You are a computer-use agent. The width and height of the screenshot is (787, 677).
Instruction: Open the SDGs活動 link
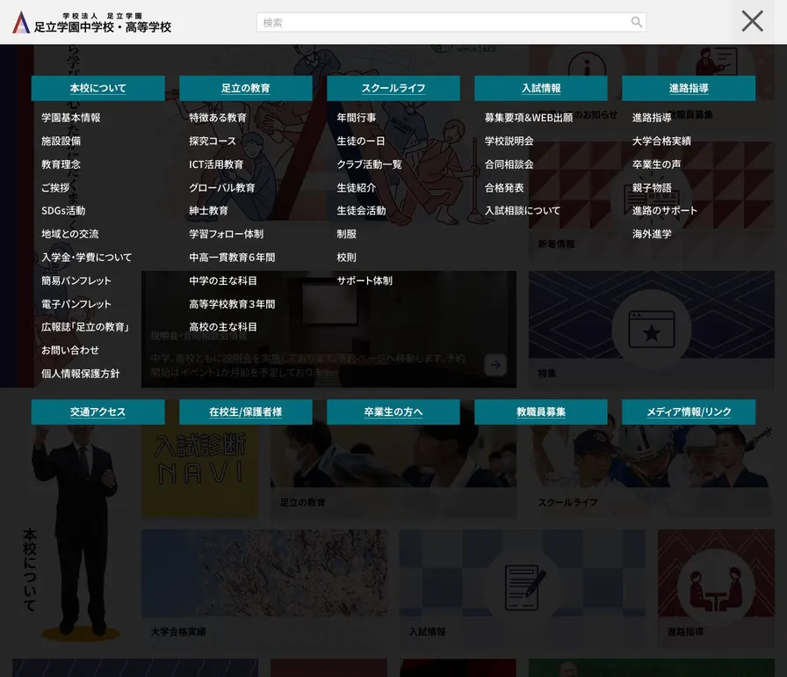coord(63,210)
